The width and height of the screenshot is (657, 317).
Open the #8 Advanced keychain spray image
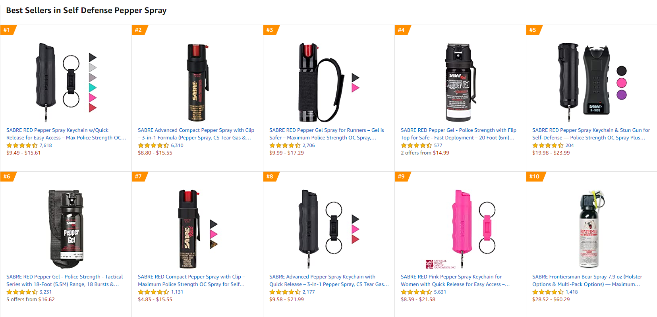(328, 229)
